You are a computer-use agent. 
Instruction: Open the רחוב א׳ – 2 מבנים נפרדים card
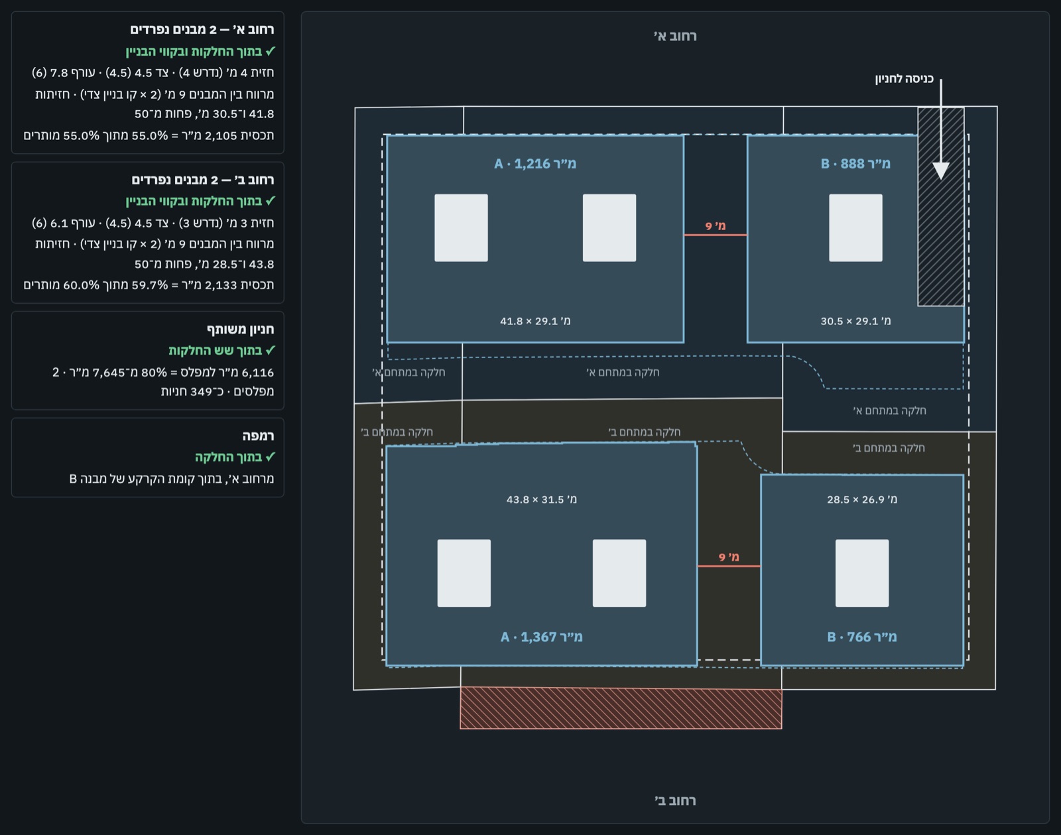pyautogui.click(x=148, y=82)
